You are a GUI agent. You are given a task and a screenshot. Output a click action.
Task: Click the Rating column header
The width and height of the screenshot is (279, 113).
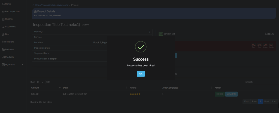tap(133, 88)
